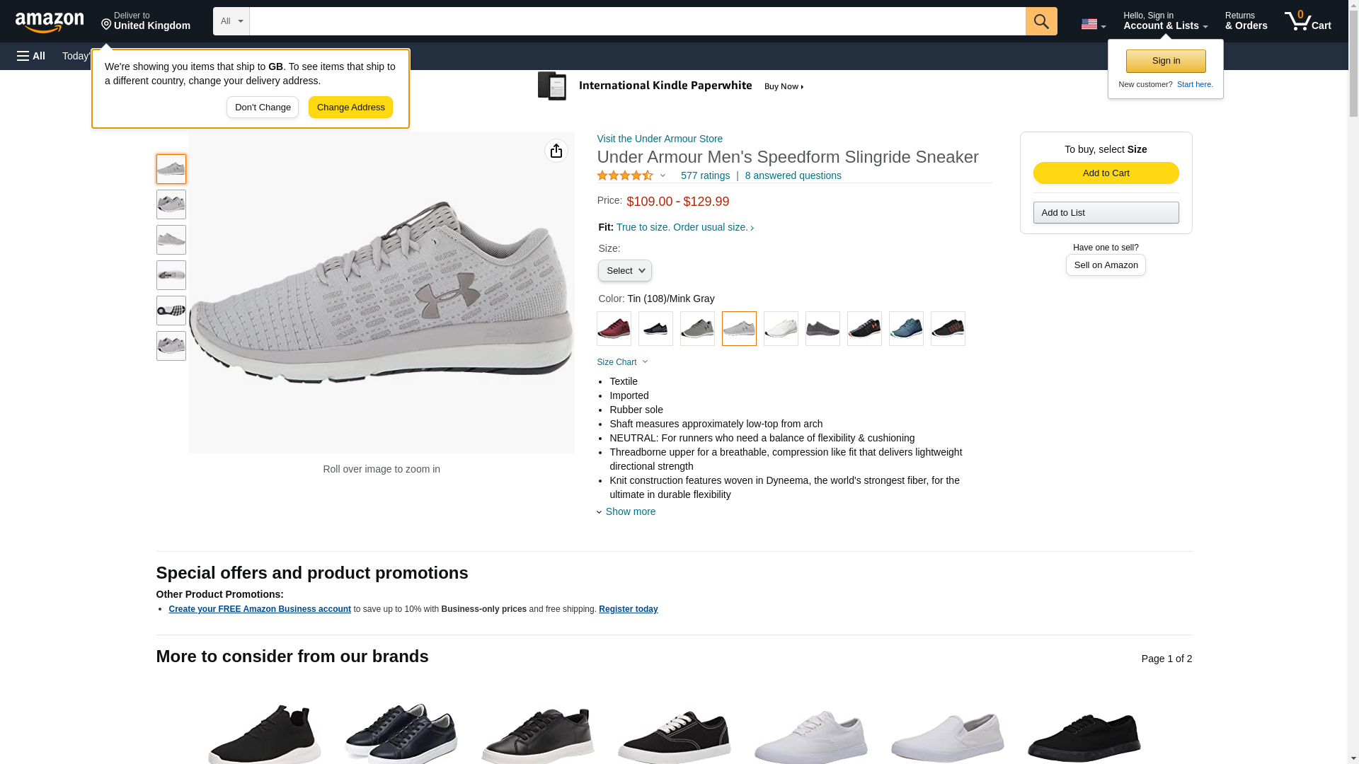Viewport: 1359px width, 764px height.
Task: Click the search magnifier button
Action: [1040, 21]
